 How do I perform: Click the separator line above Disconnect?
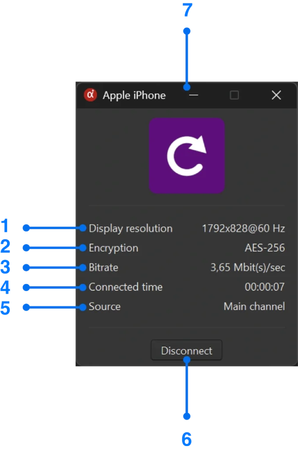tap(187, 327)
